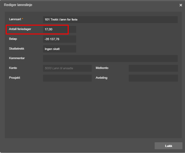Click the Konto label

tap(13, 68)
